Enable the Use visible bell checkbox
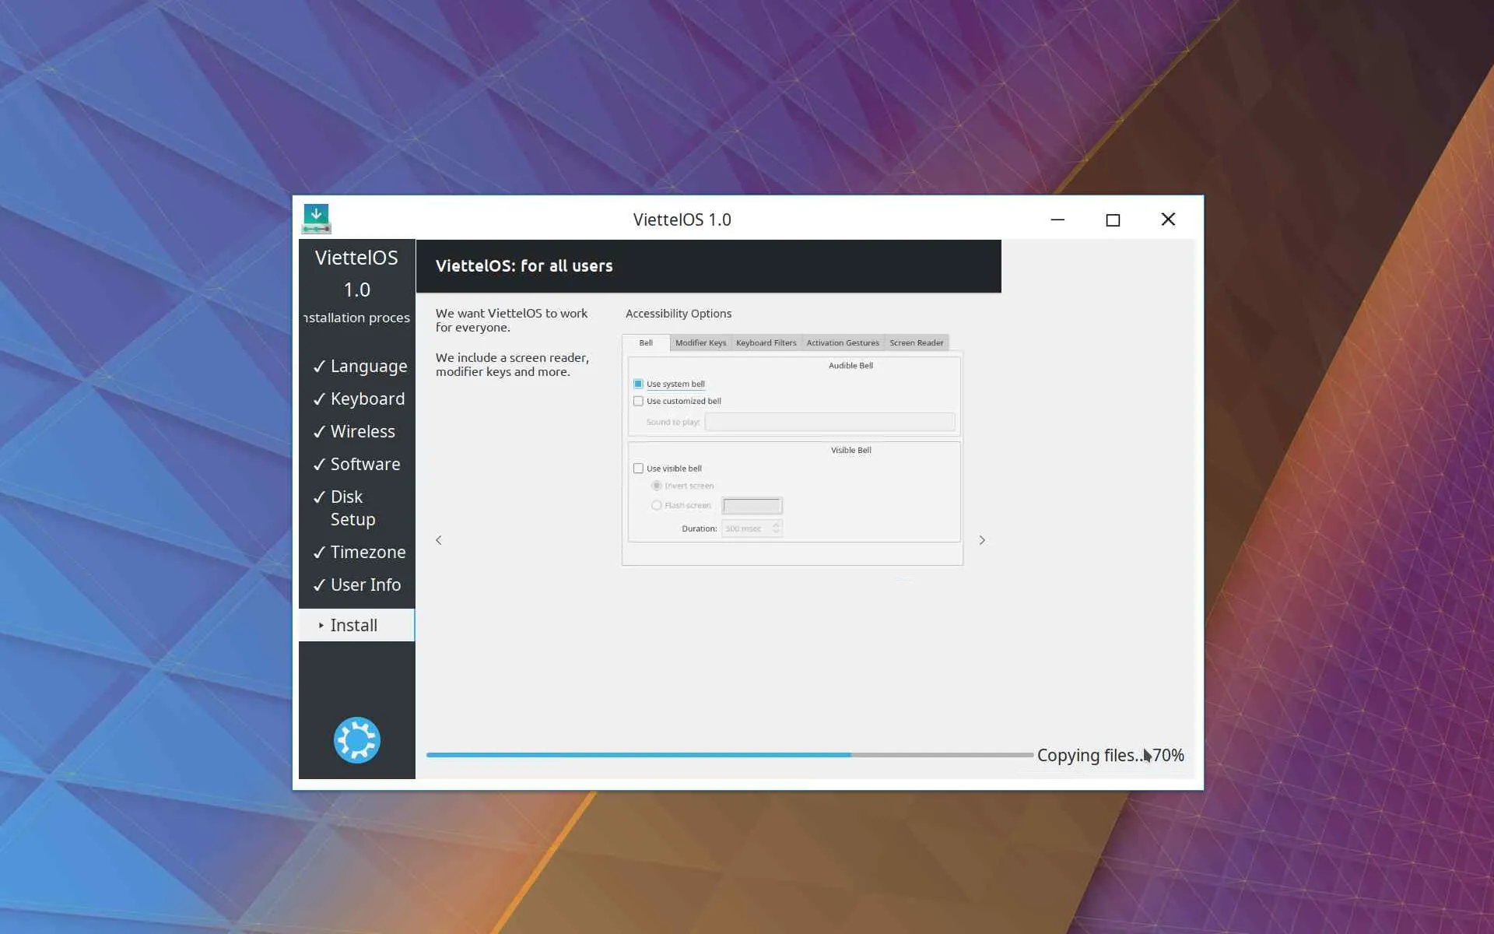The height and width of the screenshot is (934, 1494). pyautogui.click(x=639, y=469)
